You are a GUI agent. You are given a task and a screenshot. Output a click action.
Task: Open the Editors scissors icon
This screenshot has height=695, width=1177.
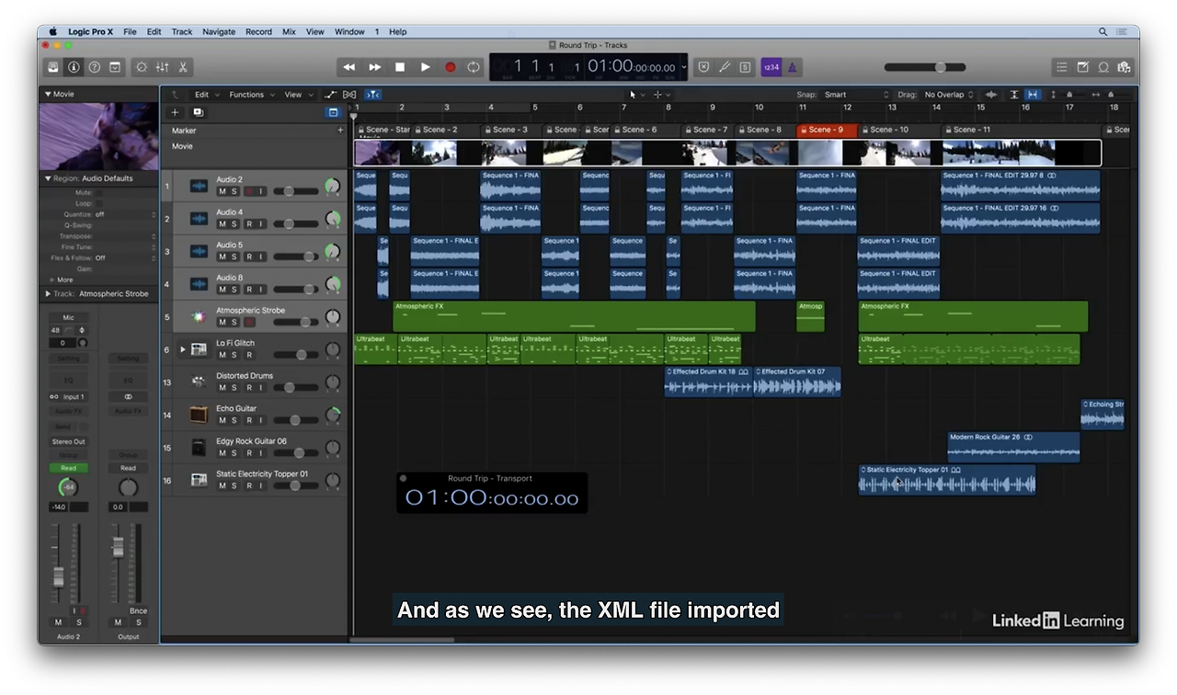pos(182,67)
